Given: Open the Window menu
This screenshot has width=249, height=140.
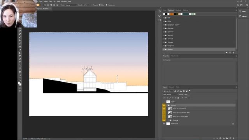Looking at the screenshot, I should pos(64,2).
